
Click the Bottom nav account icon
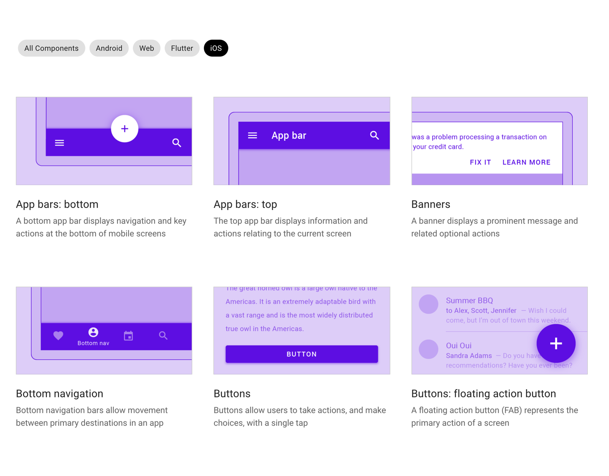click(x=93, y=333)
